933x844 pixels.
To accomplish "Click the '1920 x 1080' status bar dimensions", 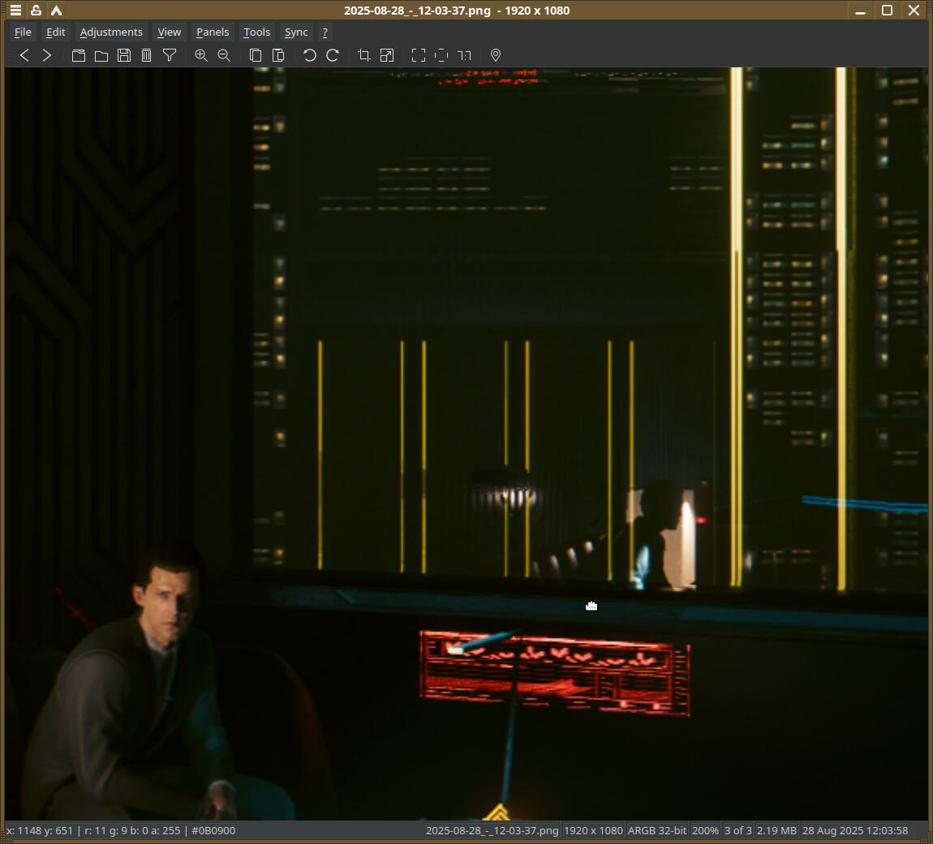I will 593,830.
